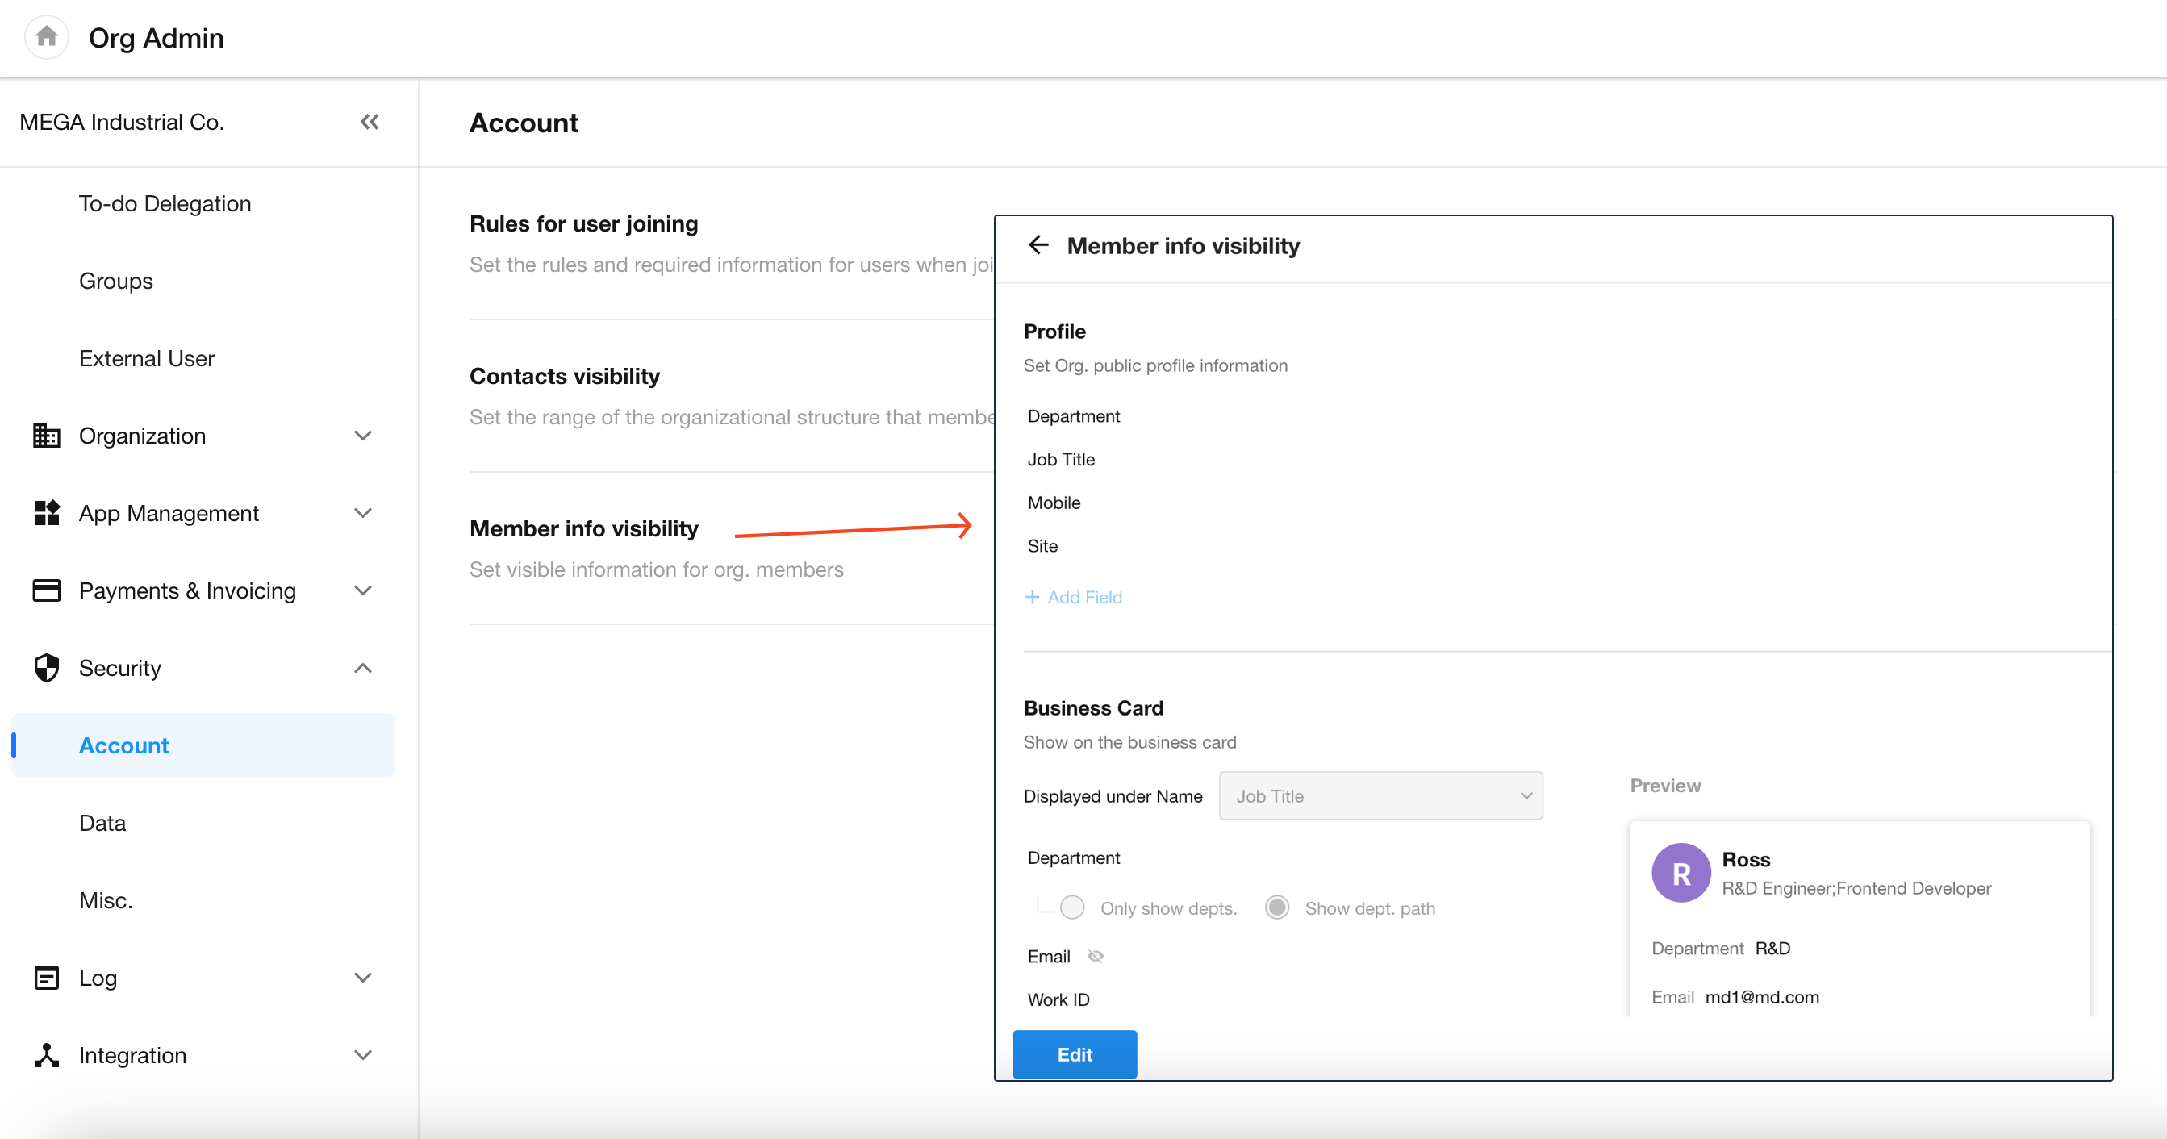Open the Data submenu item
The image size is (2167, 1139).
pos(102,823)
